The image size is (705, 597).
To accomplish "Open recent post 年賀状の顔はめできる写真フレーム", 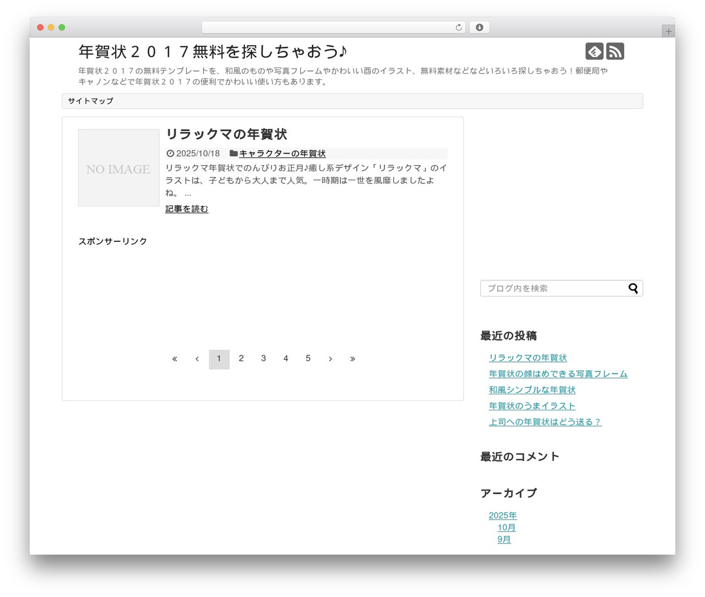I will coord(558,374).
